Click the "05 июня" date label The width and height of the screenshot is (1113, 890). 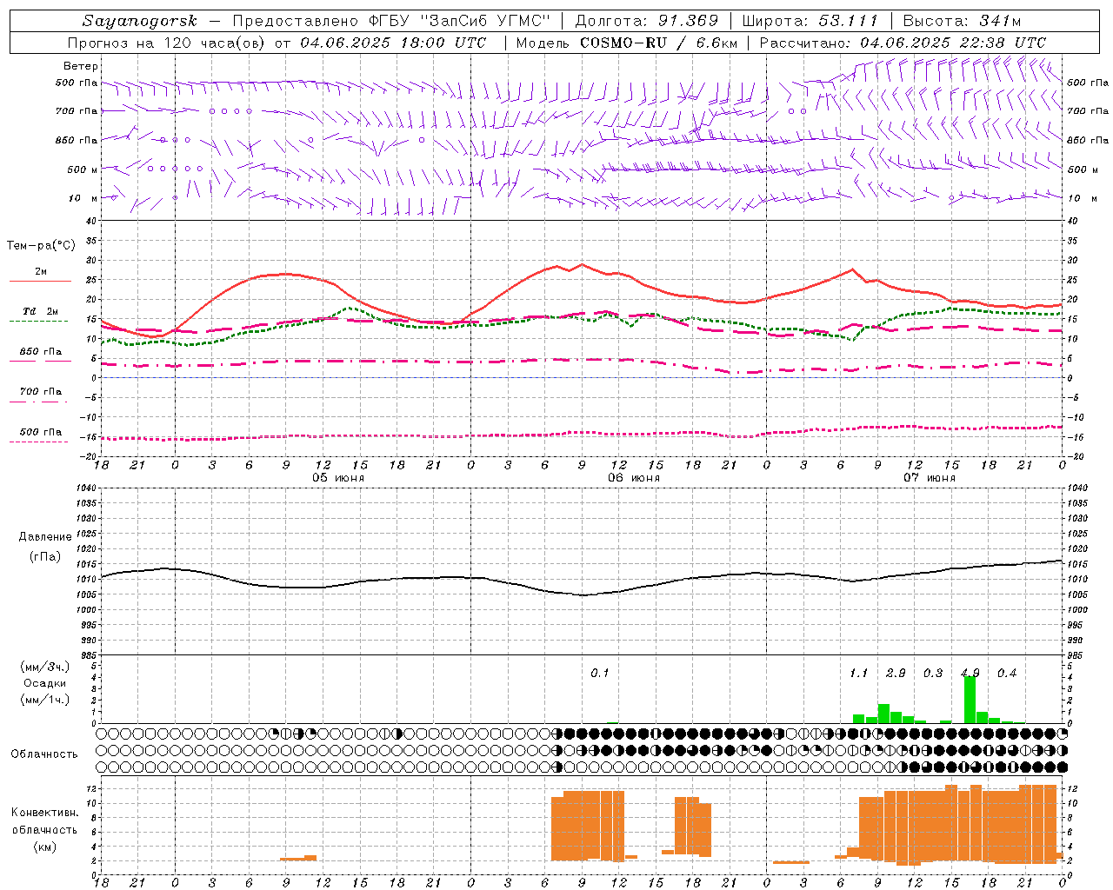338,477
